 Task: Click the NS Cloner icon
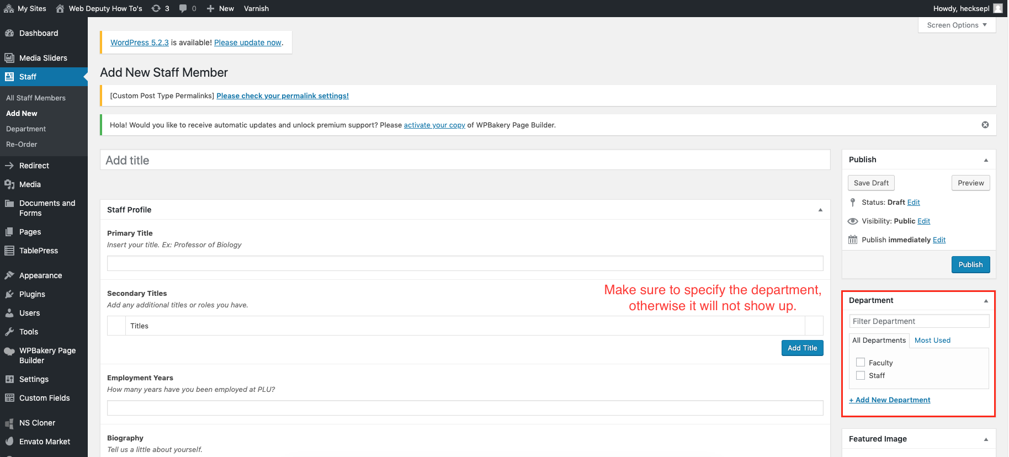9,423
